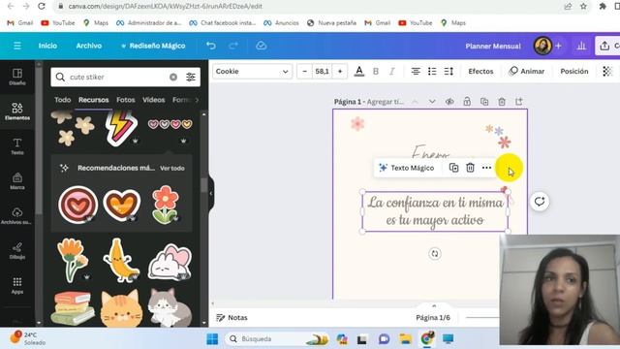
Task: Toggle bulleted list
Action: pos(432,71)
